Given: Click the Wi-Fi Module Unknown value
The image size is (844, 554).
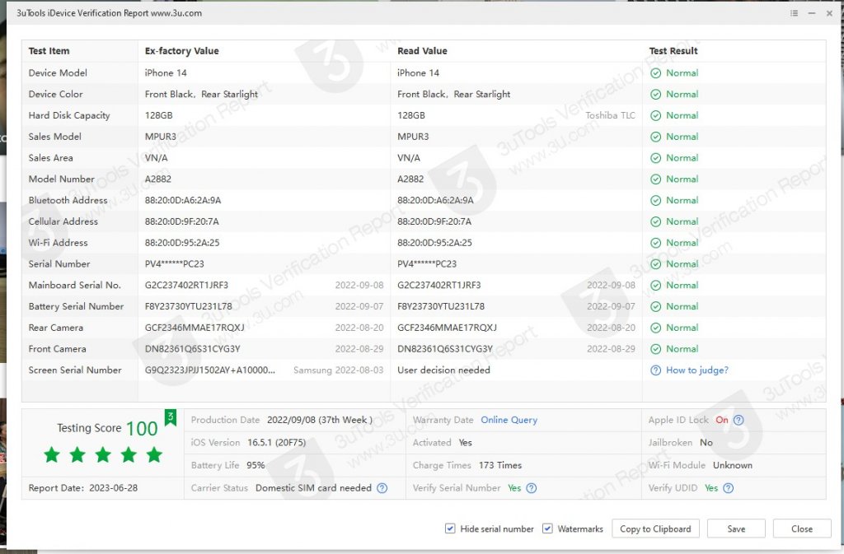Looking at the screenshot, I should click(x=733, y=465).
